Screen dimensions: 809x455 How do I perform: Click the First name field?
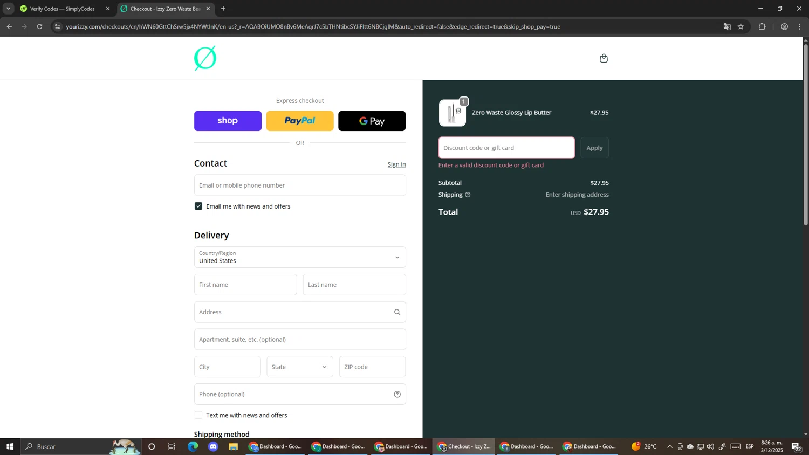pos(245,285)
